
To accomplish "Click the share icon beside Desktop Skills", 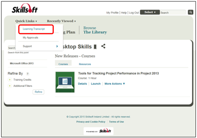I will [x=103, y=46].
